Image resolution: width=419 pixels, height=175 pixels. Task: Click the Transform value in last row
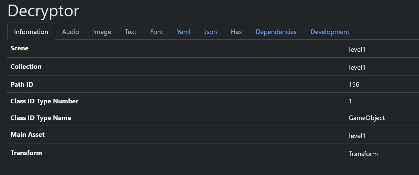363,154
